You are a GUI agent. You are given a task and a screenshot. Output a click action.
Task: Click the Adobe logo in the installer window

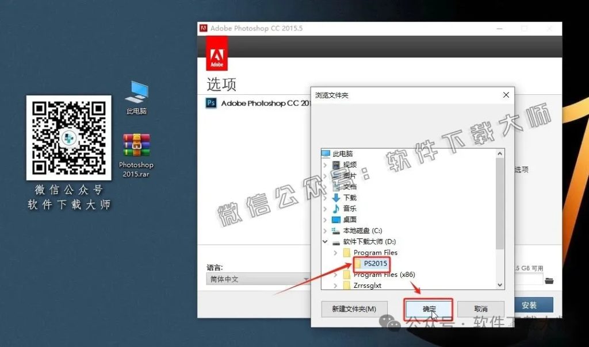216,53
